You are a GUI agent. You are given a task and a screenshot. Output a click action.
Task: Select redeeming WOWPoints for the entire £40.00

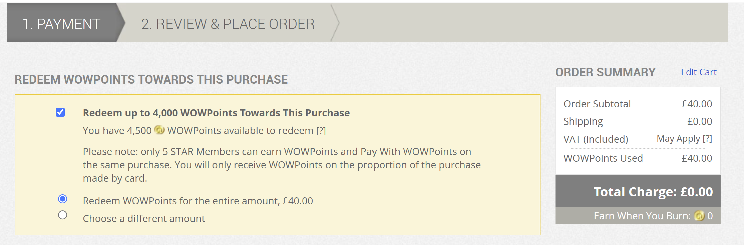point(62,199)
